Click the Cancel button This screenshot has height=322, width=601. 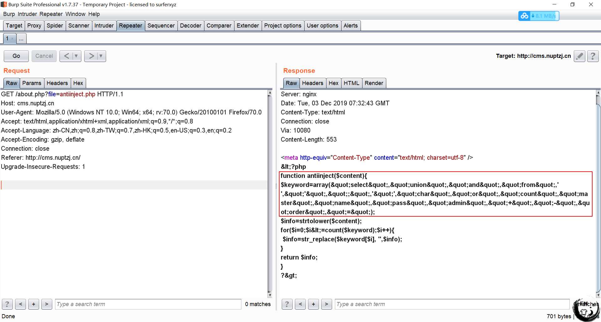[x=44, y=56]
